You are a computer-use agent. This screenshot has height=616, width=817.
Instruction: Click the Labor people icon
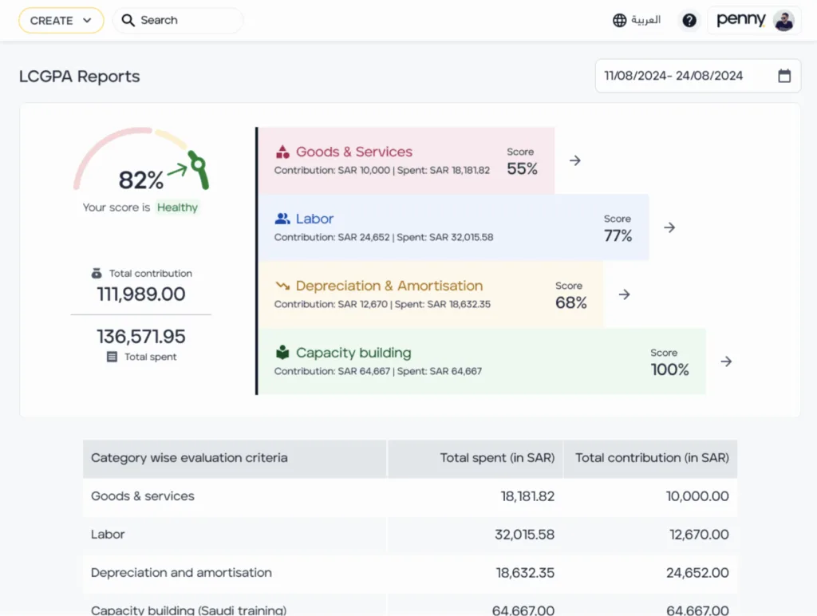282,219
